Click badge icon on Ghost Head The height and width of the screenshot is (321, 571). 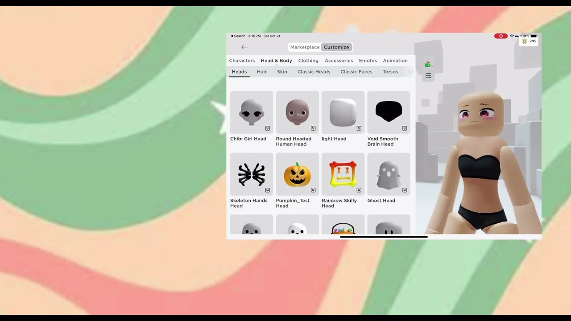pos(405,190)
